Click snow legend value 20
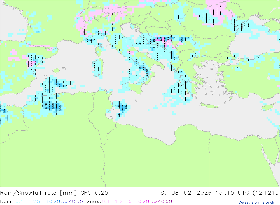 [146, 201]
